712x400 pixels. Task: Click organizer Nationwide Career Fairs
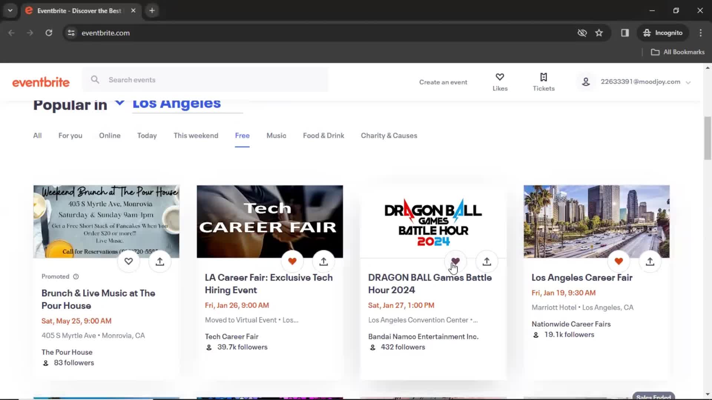click(571, 324)
